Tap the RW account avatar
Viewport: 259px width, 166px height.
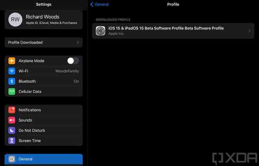15,19
